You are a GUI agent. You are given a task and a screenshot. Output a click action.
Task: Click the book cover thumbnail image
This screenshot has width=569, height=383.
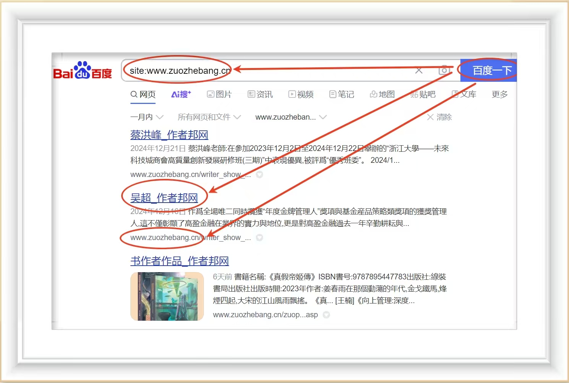coord(167,296)
